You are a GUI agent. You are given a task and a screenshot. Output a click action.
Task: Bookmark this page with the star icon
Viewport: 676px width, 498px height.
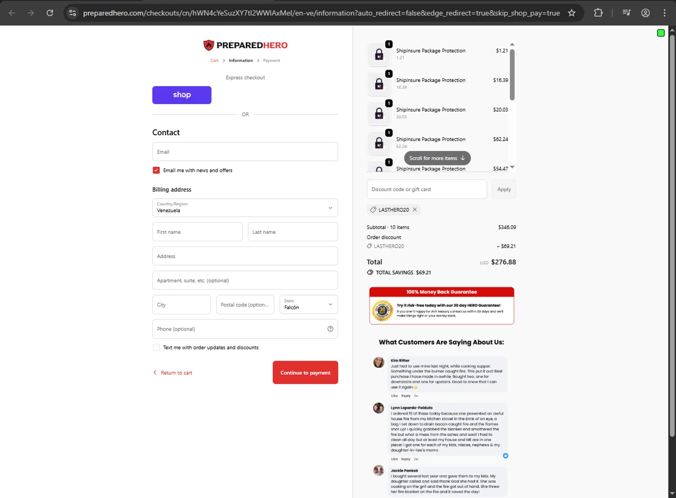tap(571, 13)
